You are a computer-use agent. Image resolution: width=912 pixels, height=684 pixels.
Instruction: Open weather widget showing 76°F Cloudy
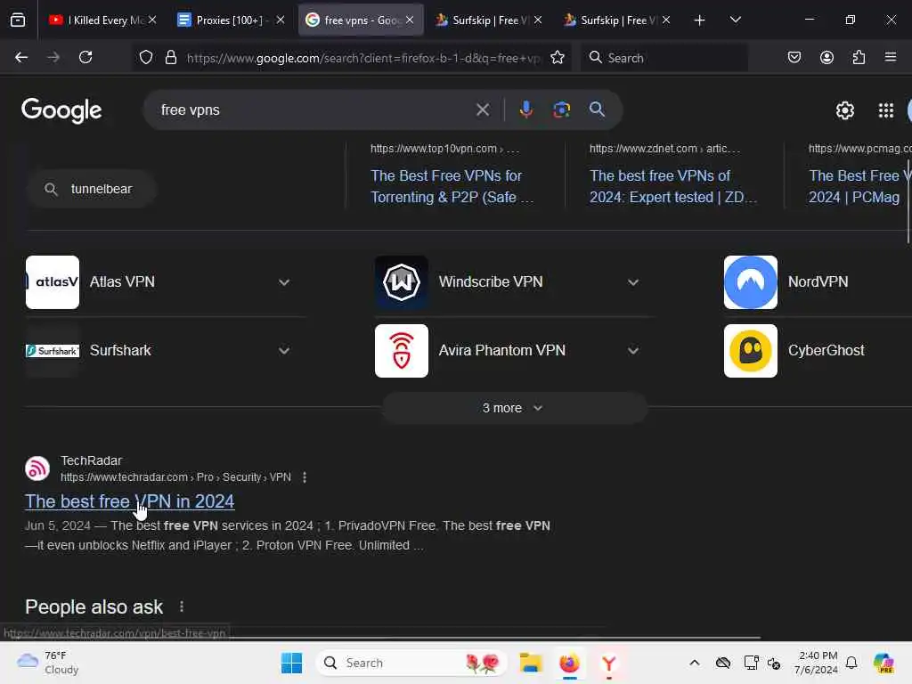point(48,663)
